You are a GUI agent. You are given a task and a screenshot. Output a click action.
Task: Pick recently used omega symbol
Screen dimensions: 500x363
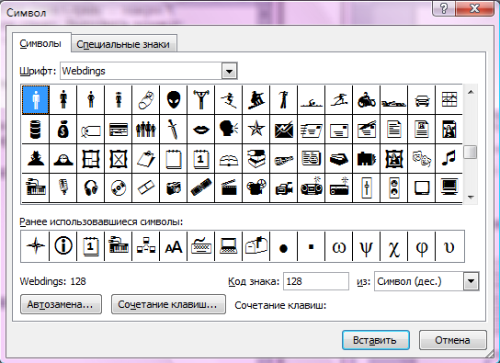338,246
